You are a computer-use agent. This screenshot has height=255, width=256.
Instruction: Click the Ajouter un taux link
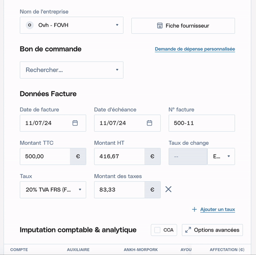coord(218,209)
